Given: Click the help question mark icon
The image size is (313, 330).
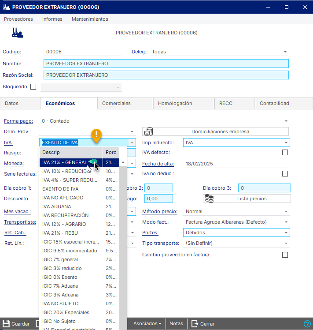Looking at the screenshot, I should (x=307, y=324).
